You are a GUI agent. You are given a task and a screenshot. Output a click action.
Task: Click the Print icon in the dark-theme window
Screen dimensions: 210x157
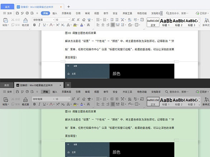pos(27,92)
